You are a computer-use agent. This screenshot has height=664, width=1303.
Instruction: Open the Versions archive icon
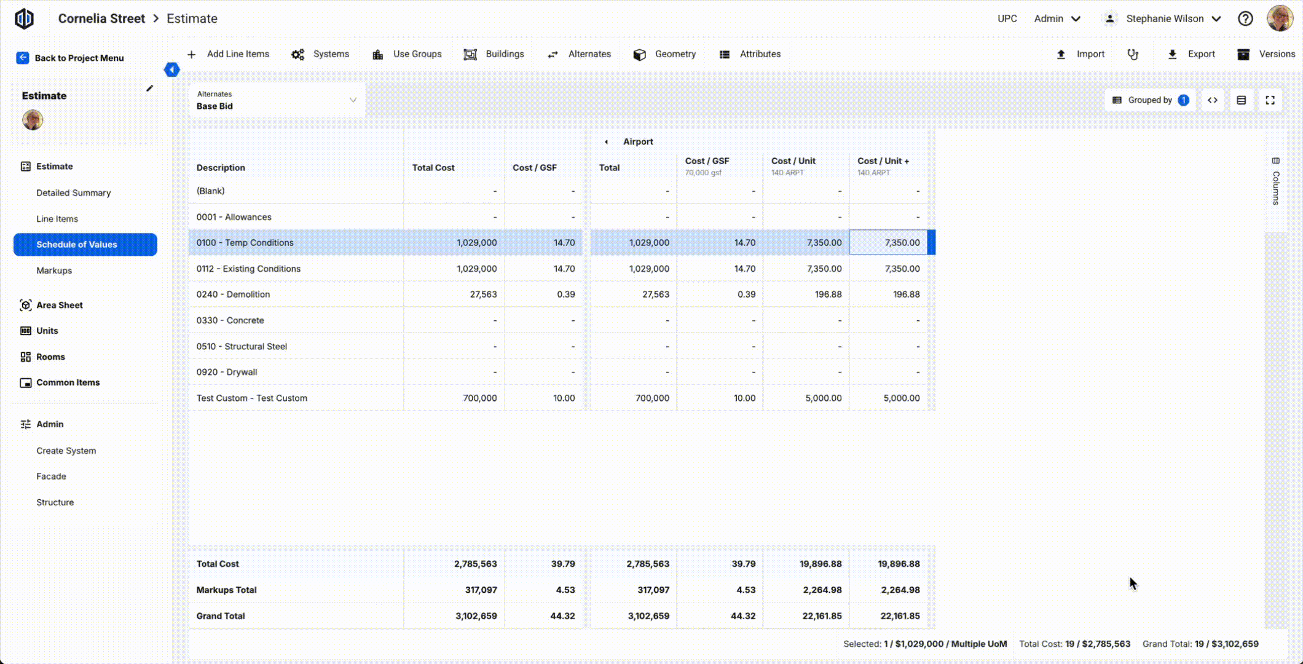point(1243,54)
